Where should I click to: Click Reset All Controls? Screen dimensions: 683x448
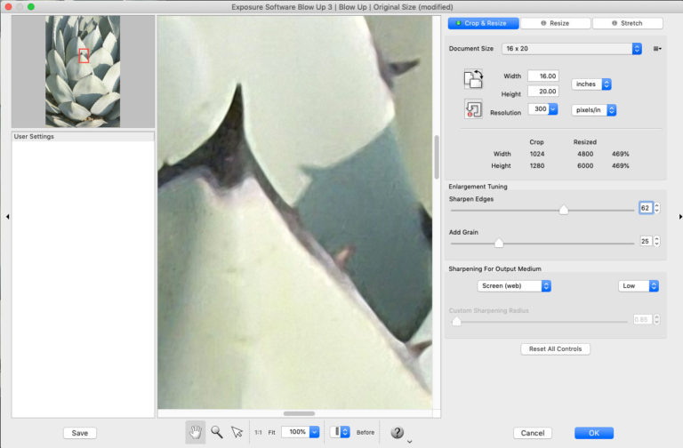point(555,348)
